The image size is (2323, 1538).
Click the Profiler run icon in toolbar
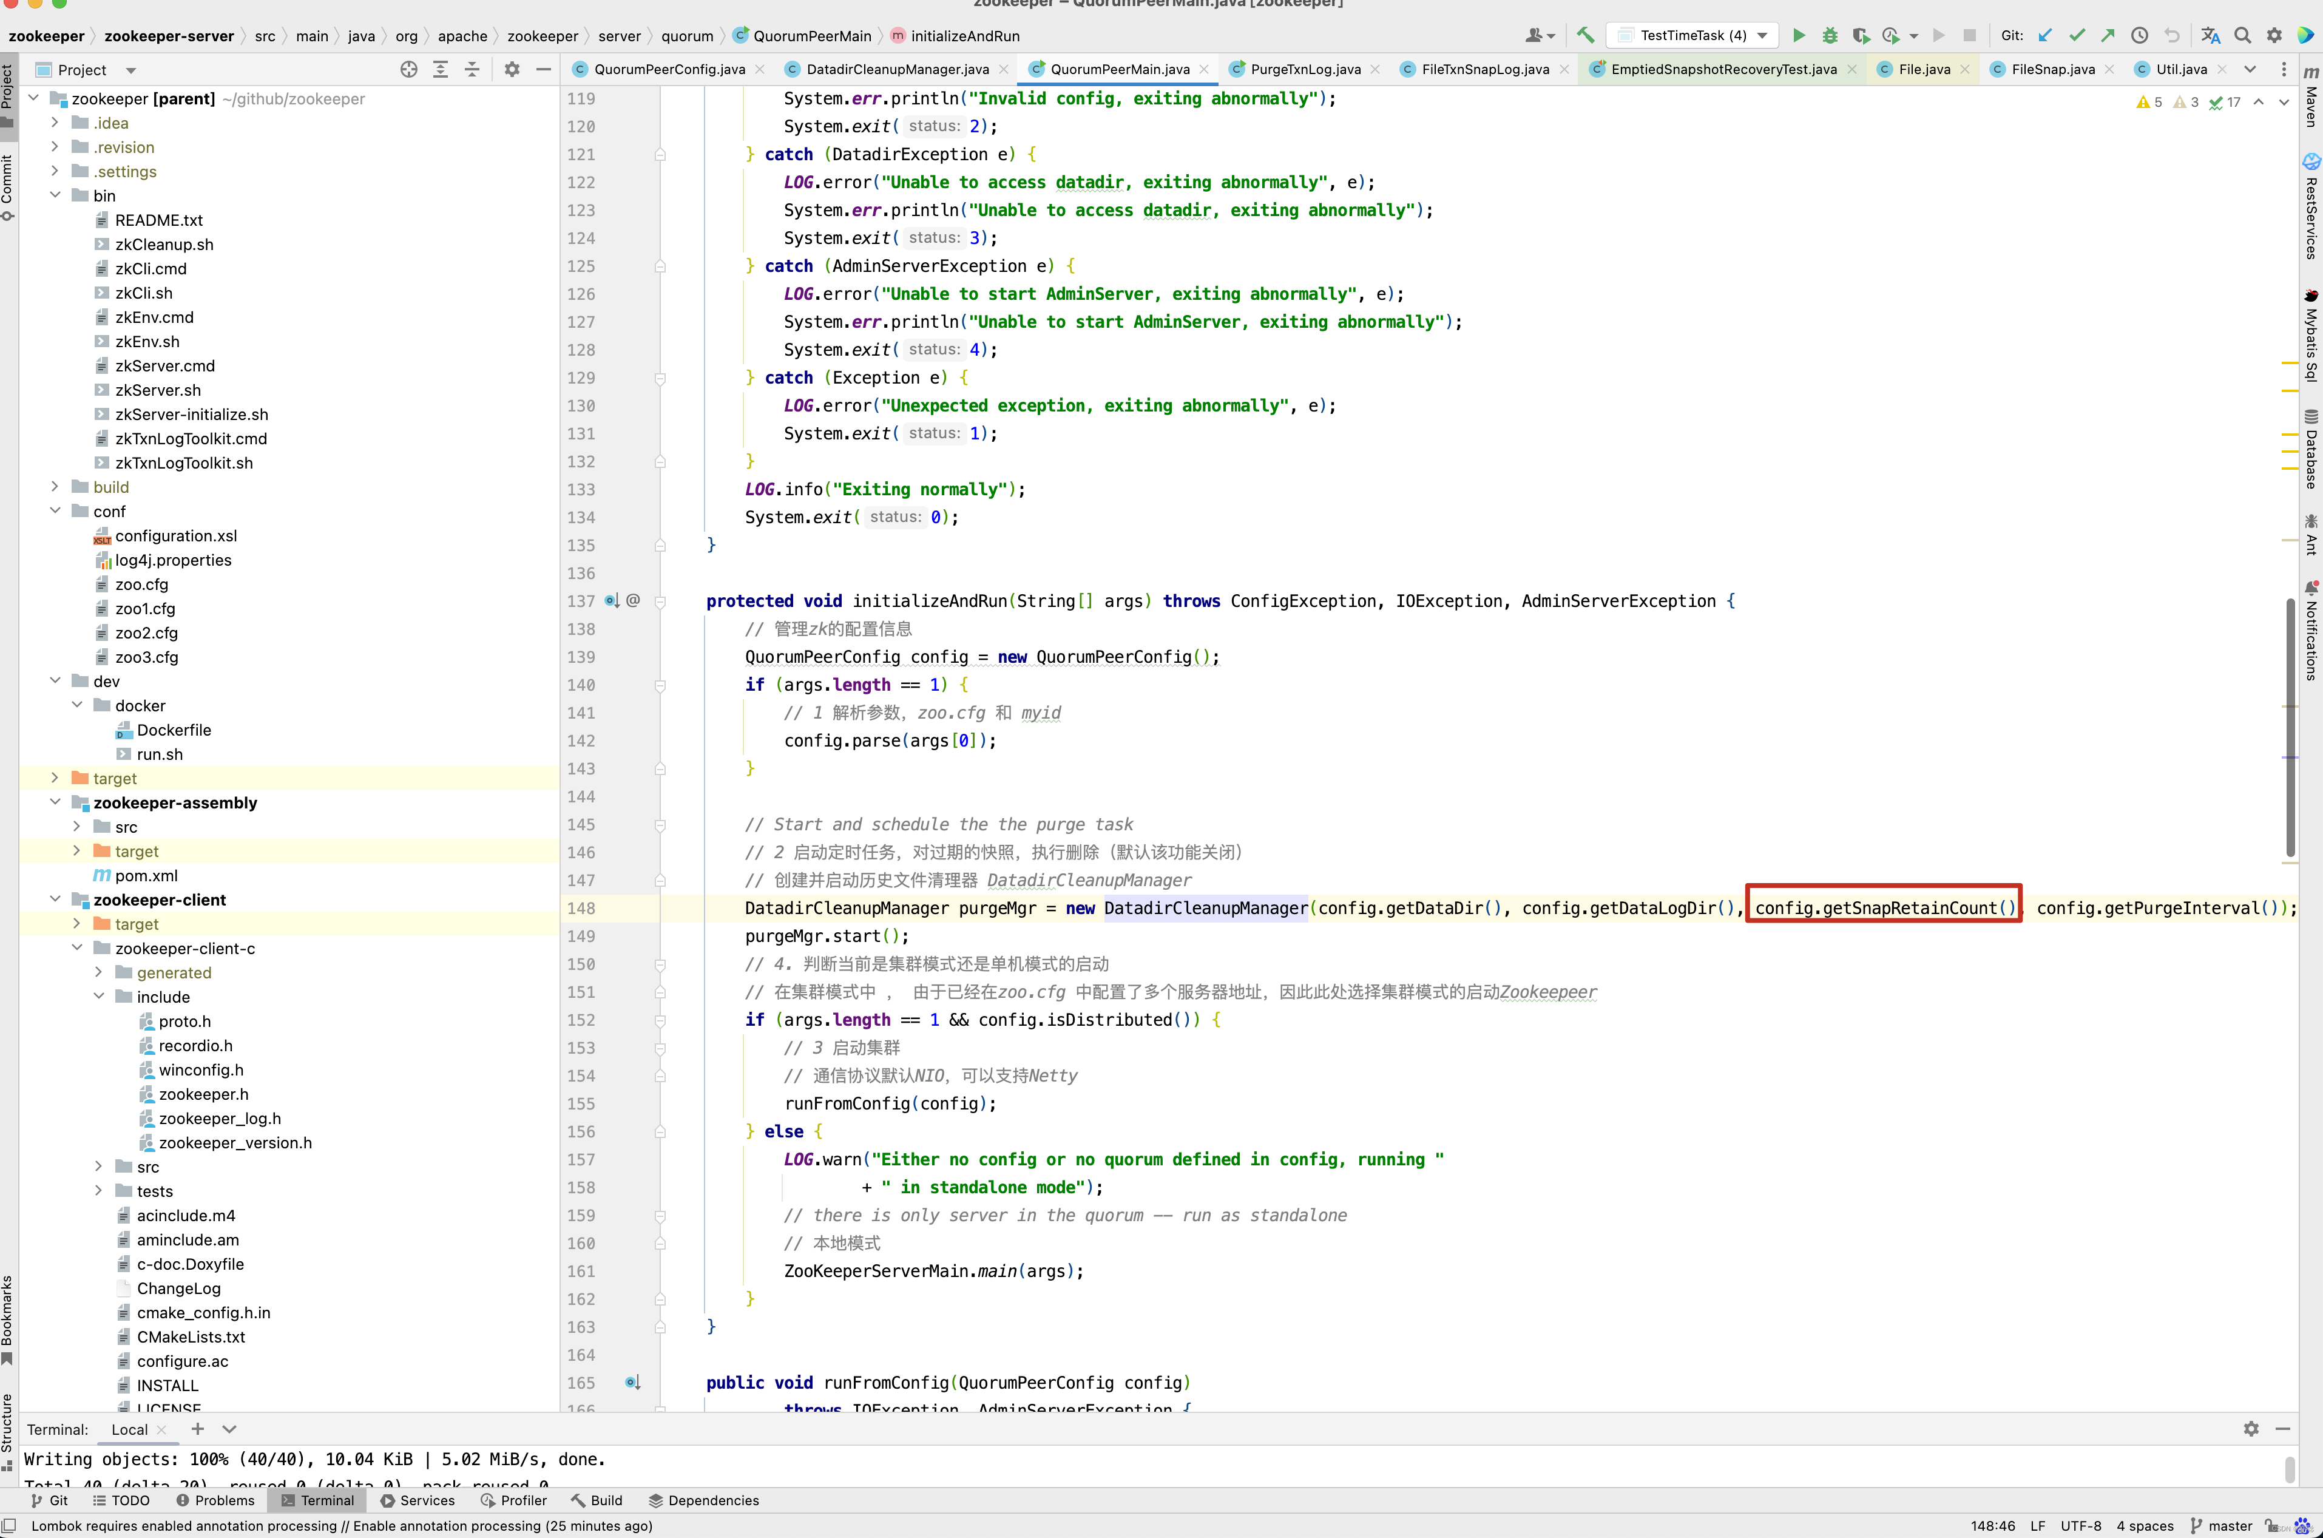[x=1892, y=35]
